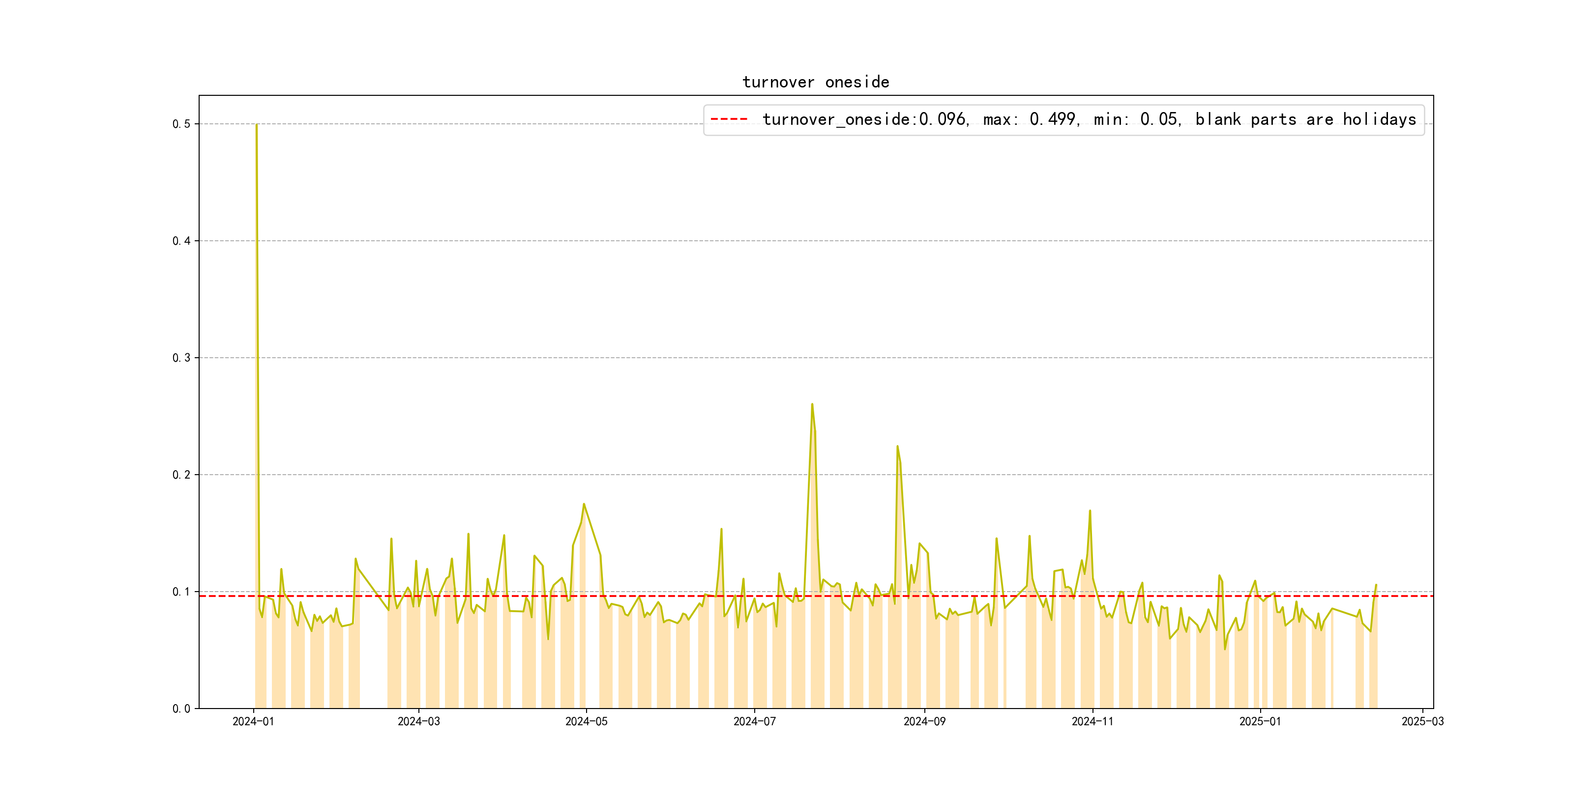This screenshot has height=796, width=1593.
Task: Click the 2024-03 x-axis date label
Action: (x=419, y=722)
